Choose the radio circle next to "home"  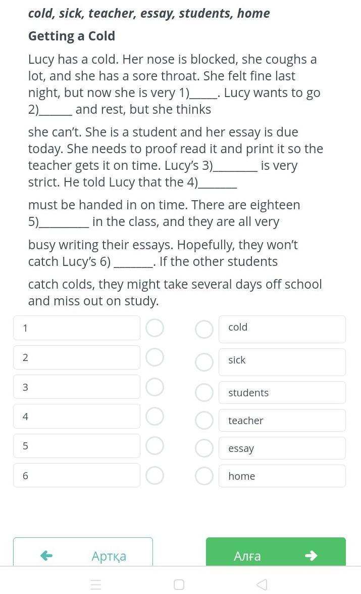coord(204,476)
